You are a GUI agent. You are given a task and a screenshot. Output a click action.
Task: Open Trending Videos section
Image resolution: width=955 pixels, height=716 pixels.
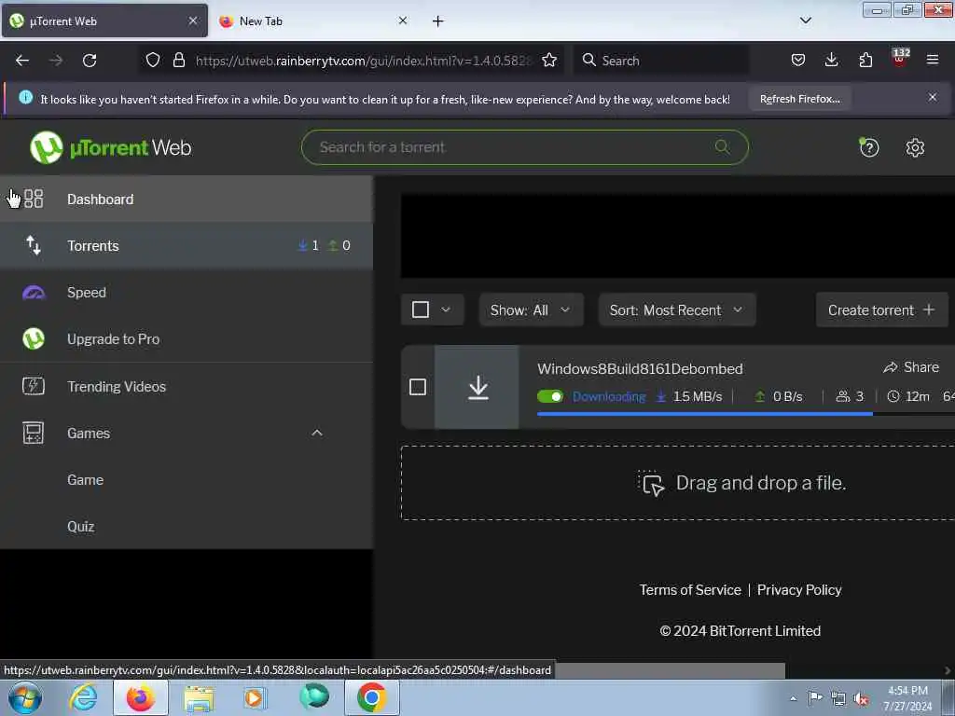tap(187, 386)
